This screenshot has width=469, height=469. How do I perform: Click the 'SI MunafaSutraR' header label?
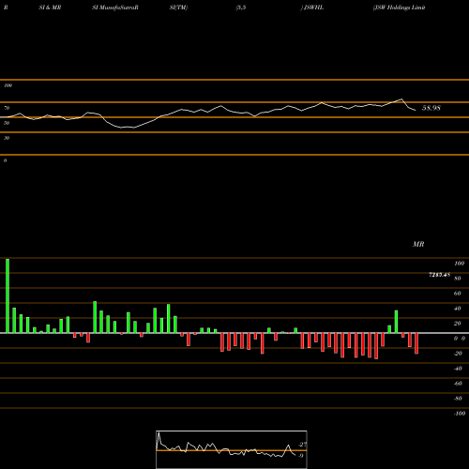point(115,8)
